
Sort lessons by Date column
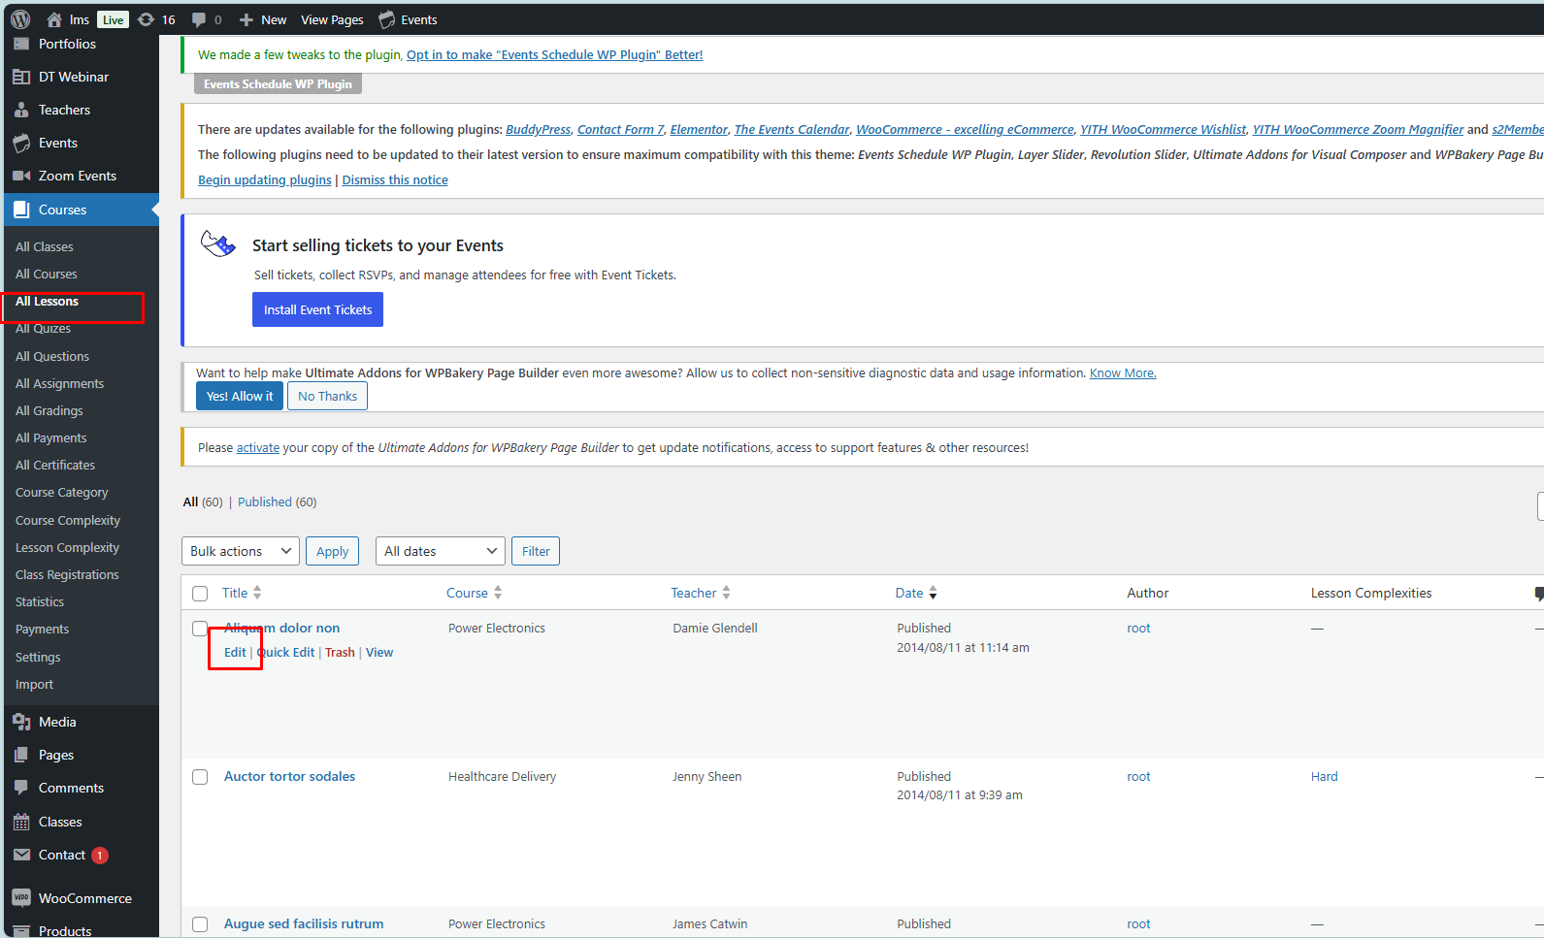915,593
